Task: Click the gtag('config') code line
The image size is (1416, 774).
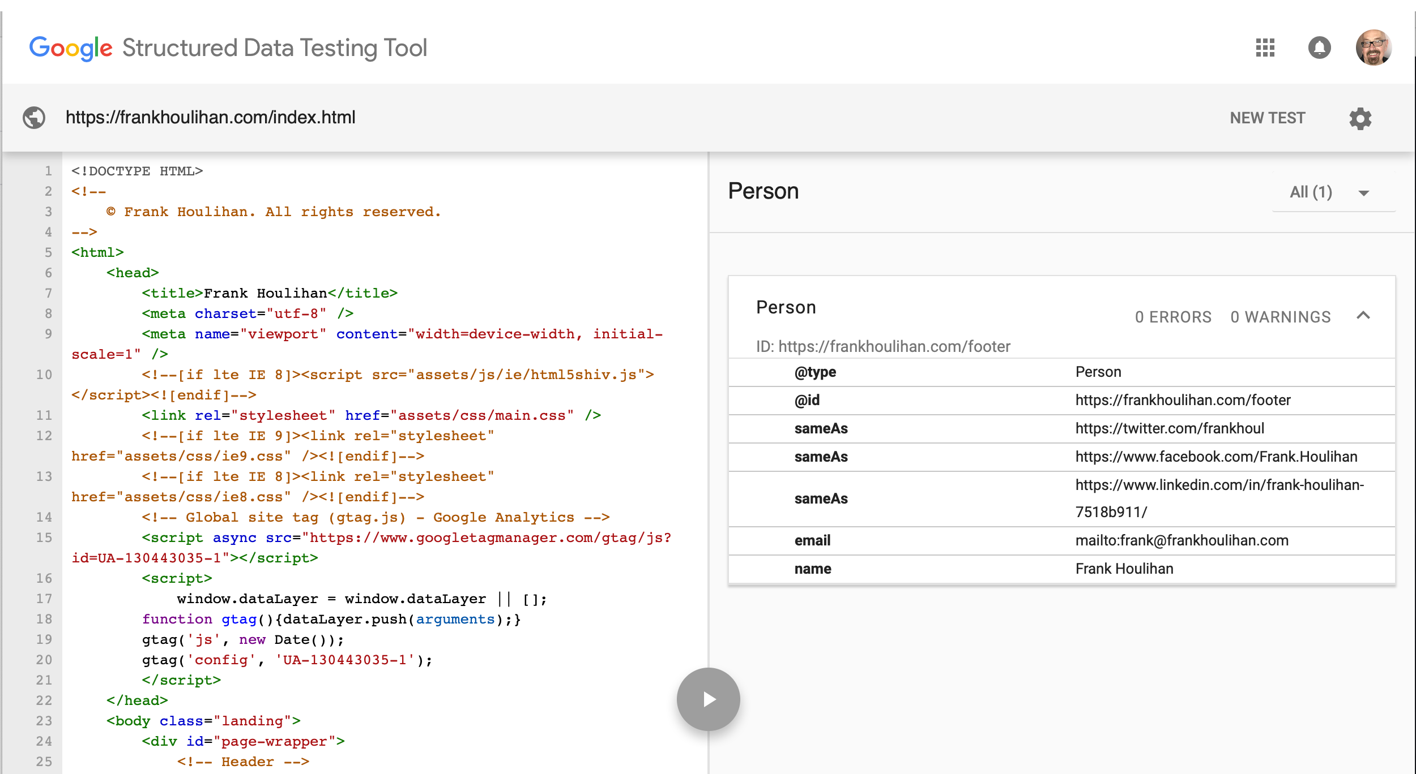Action: (287, 660)
